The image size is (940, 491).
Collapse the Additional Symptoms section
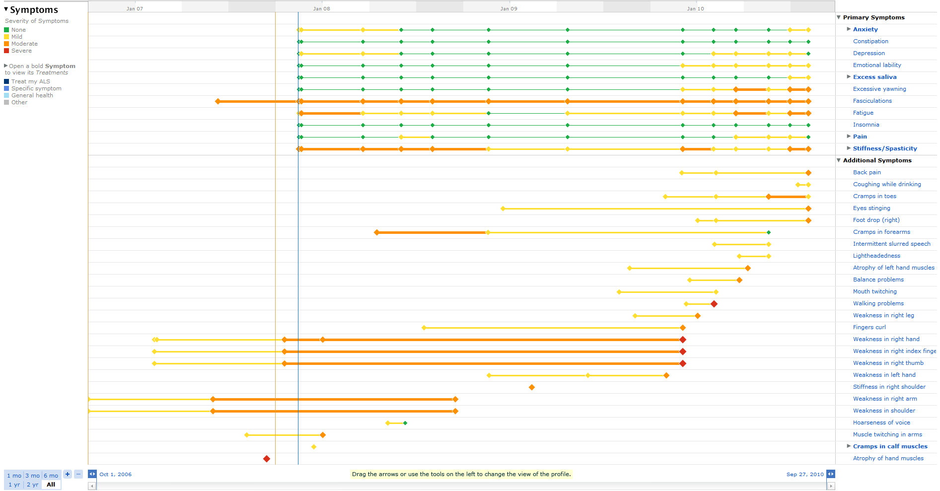click(x=839, y=160)
